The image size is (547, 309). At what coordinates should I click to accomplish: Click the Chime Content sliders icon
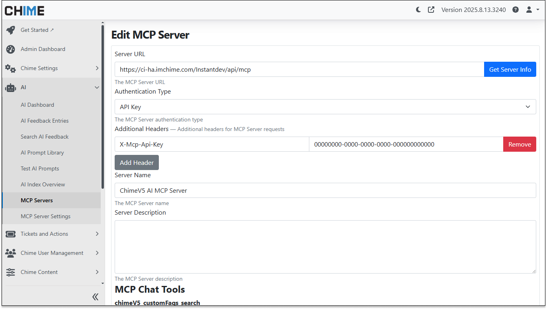click(11, 272)
